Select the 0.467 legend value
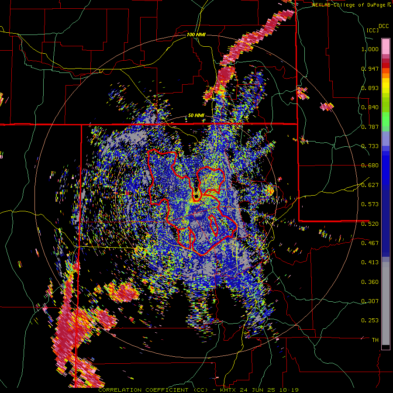 (x=370, y=243)
